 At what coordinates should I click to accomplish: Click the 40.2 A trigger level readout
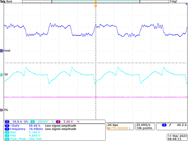(x=182, y=125)
